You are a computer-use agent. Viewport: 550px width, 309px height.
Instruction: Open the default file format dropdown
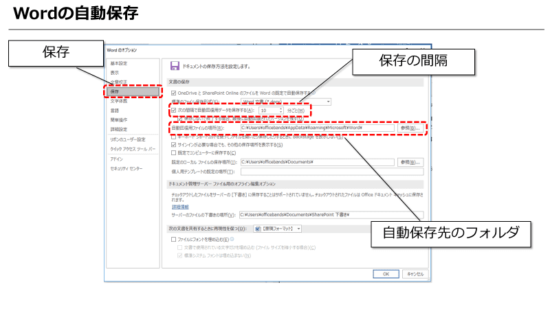tap(328, 101)
